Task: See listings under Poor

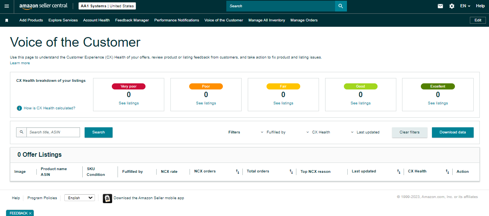Action: coord(206,103)
